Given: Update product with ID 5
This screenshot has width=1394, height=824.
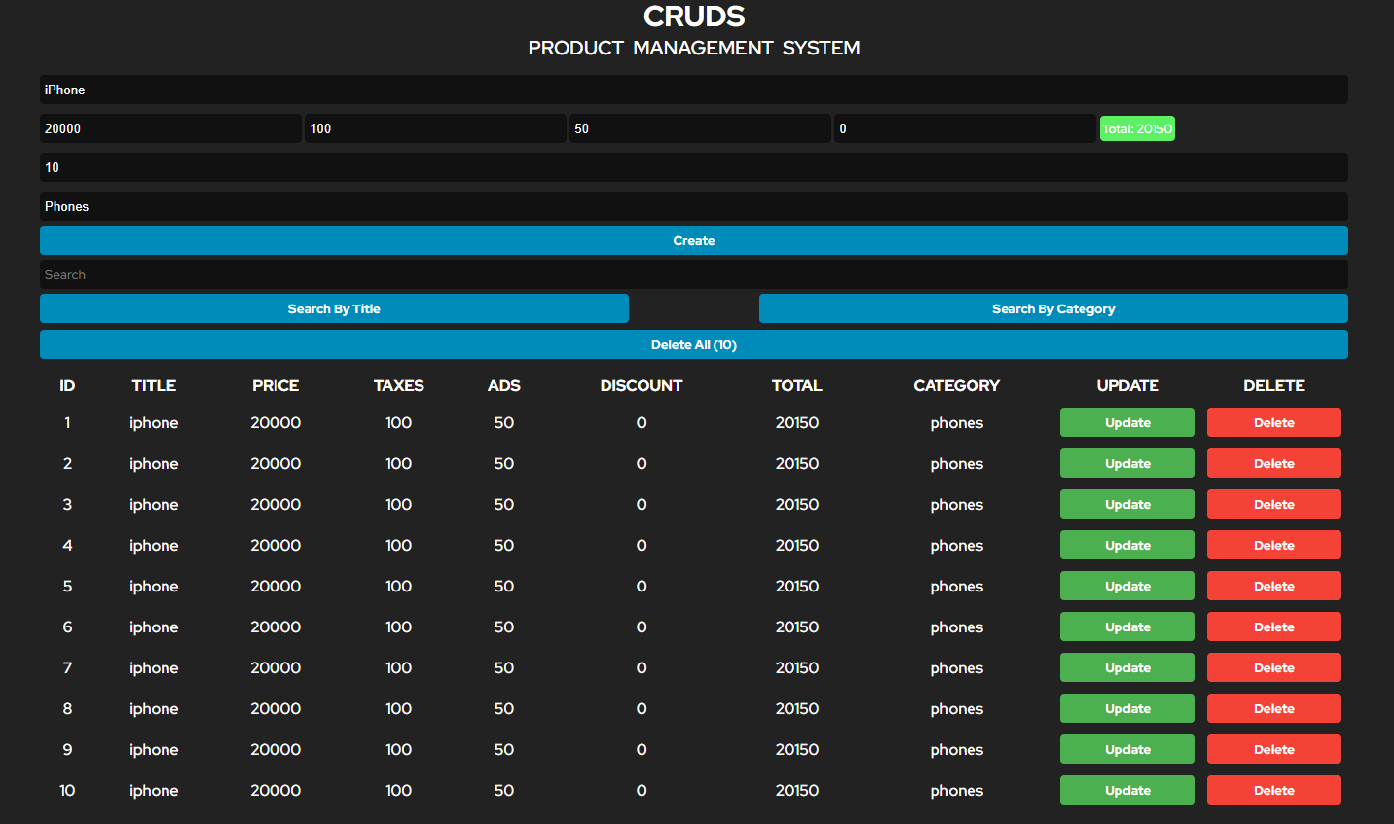Looking at the screenshot, I should 1126,586.
